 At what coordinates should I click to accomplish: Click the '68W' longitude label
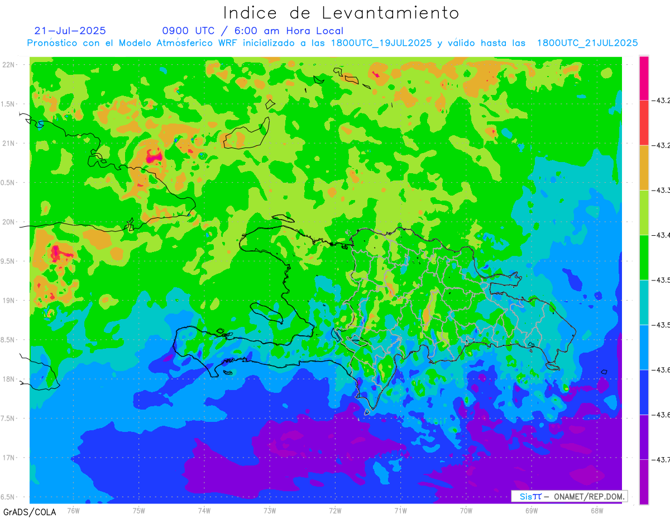597,510
